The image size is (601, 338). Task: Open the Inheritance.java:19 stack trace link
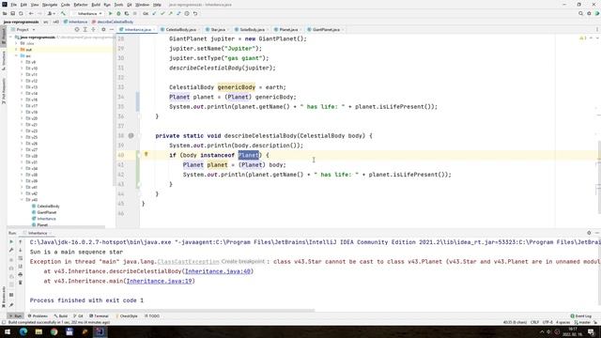(x=160, y=281)
